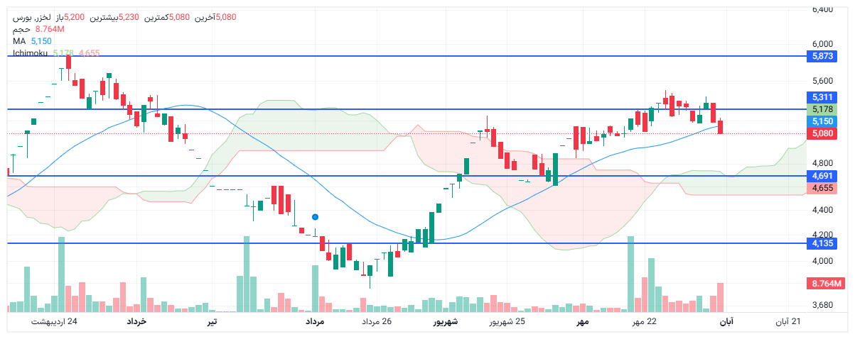This screenshot has height=339, width=855.
Task: Select the 5,311 horizontal line price label
Action: point(822,97)
